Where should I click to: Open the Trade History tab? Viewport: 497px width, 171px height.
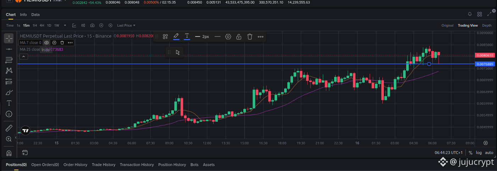tap(104, 165)
